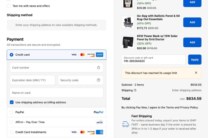Image resolution: width=208 pixels, height=138 pixels.
Task: Select the Credit card payment option
Action: [x=11, y=55]
